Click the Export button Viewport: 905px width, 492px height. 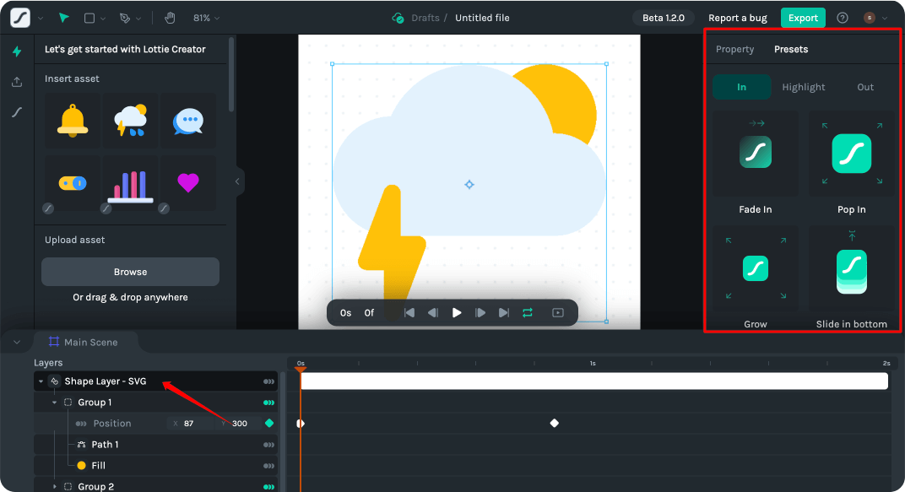tap(803, 17)
